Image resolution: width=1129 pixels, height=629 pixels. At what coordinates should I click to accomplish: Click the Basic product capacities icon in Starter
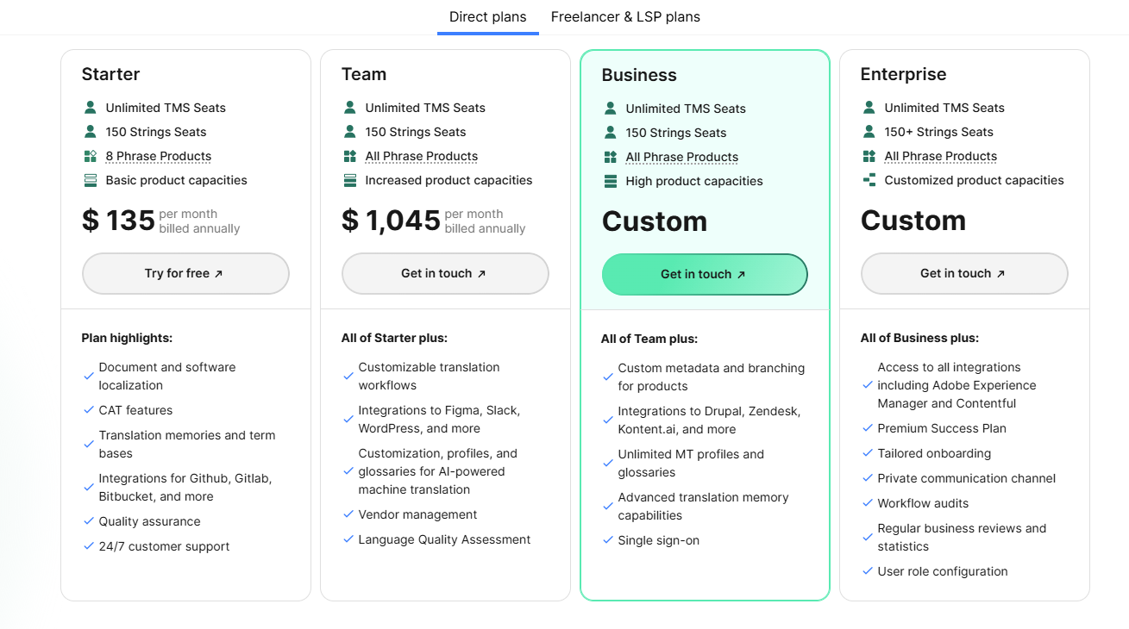coord(90,180)
